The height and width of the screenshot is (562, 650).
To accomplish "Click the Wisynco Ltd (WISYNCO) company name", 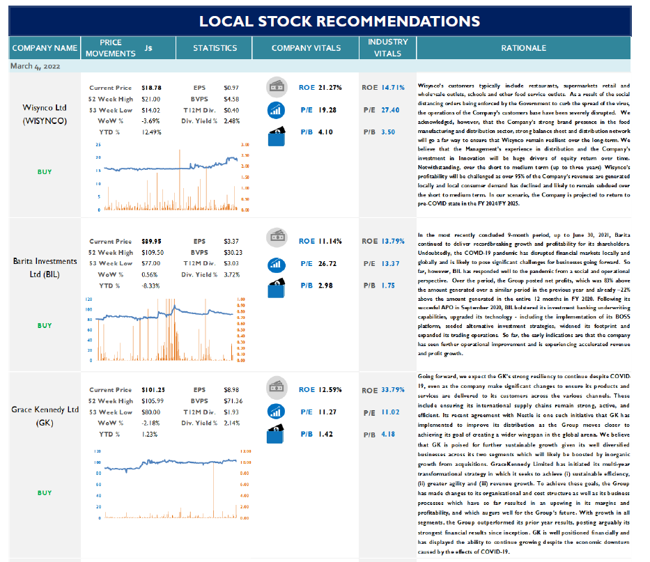I will (45, 114).
